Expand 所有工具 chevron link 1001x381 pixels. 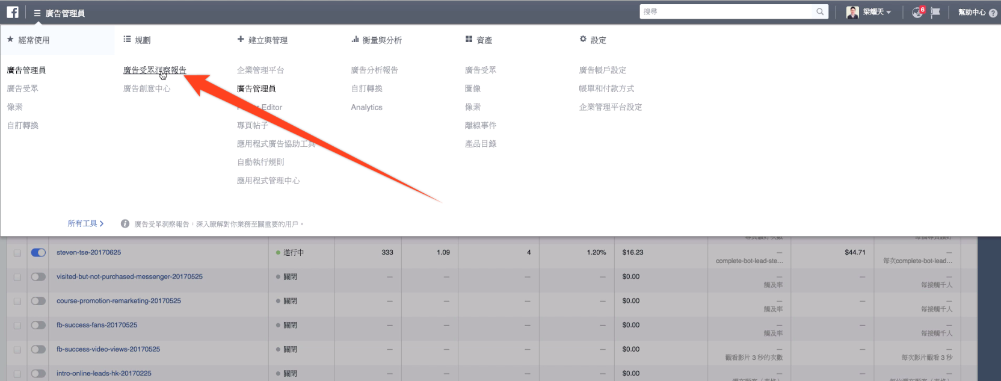(85, 223)
